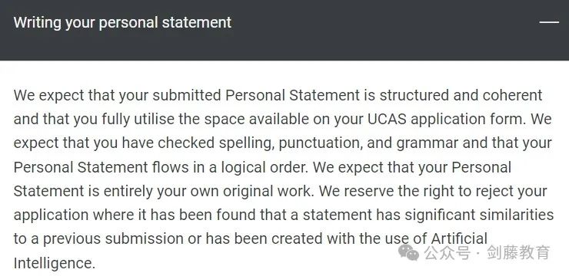Click the final word 'Intelligence.'
The image size is (569, 276).
tap(55, 263)
